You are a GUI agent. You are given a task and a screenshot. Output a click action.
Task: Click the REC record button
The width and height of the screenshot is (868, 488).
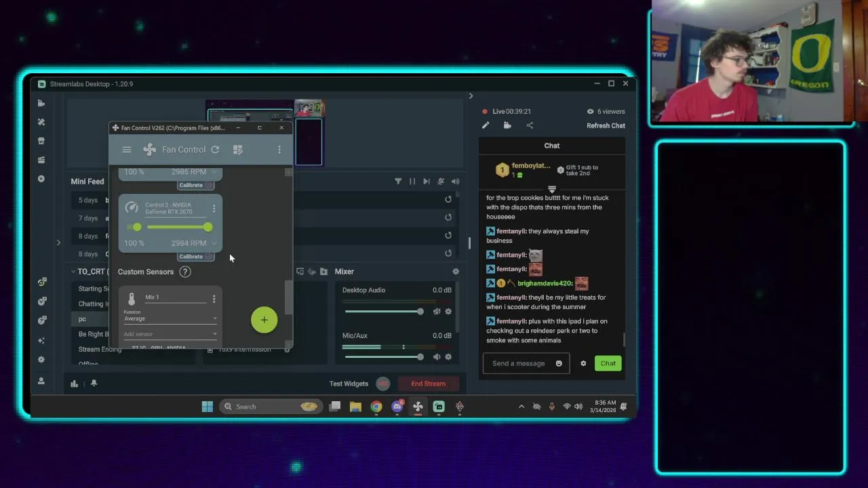coord(383,384)
